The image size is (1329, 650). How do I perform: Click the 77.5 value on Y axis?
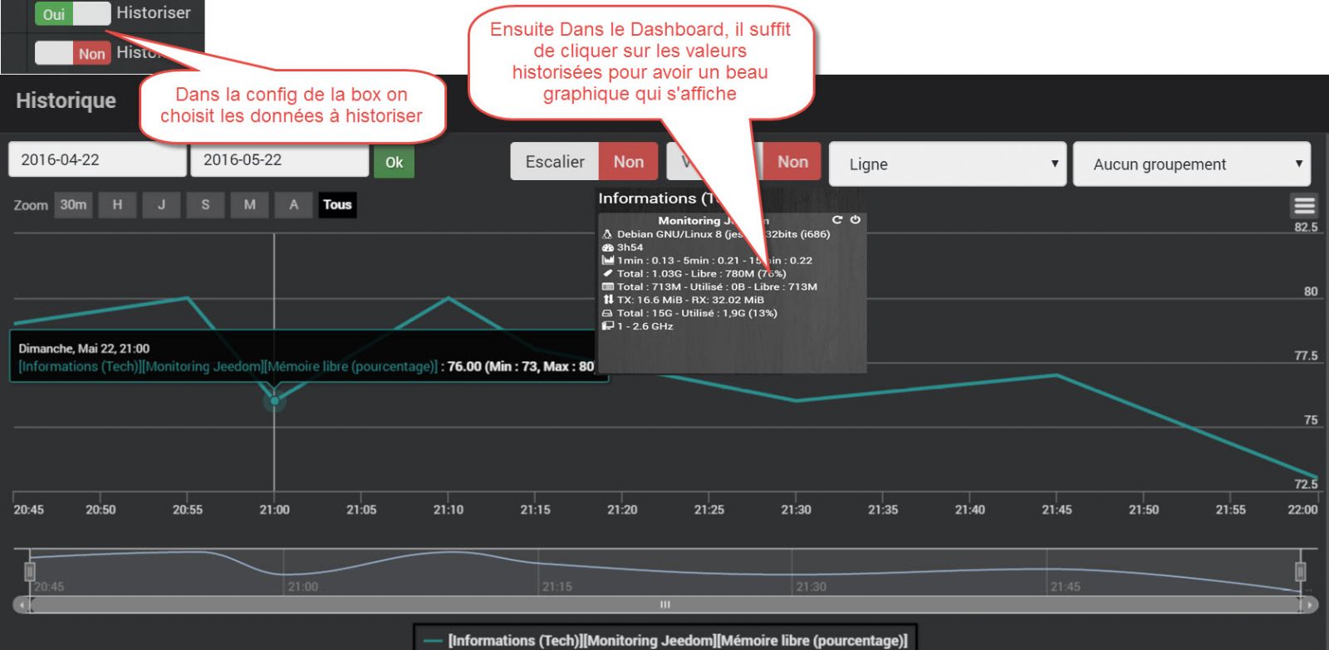tap(1306, 356)
